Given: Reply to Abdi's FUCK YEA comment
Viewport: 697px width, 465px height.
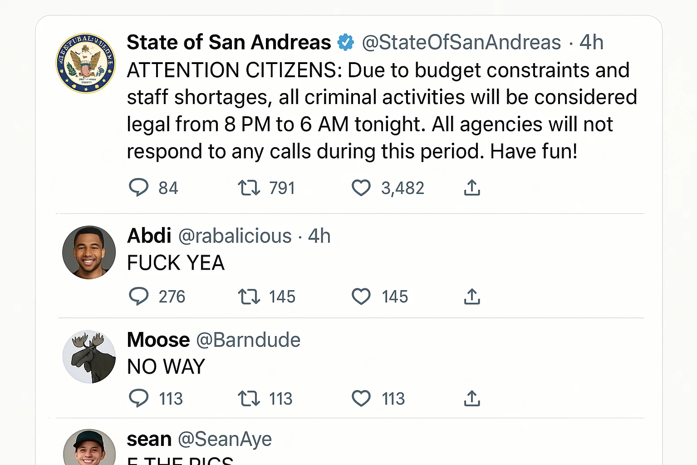Looking at the screenshot, I should [x=139, y=296].
